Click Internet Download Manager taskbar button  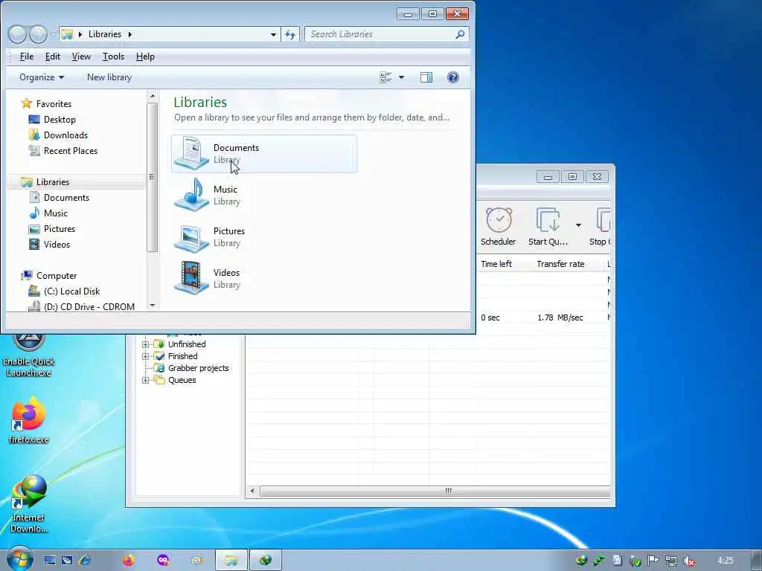(266, 561)
